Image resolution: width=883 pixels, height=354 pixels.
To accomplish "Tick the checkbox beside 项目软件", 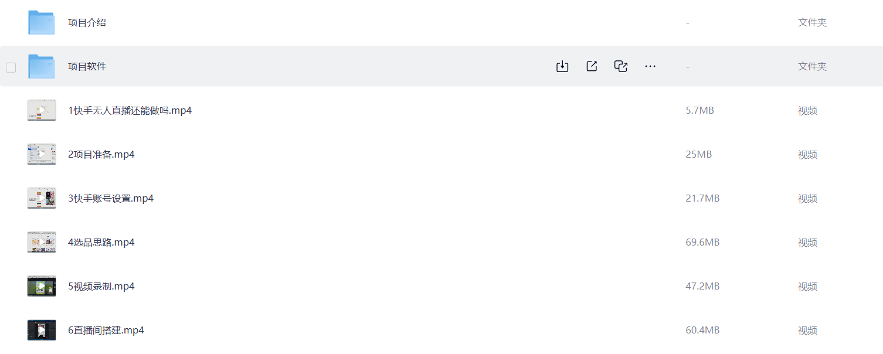I will pyautogui.click(x=11, y=67).
